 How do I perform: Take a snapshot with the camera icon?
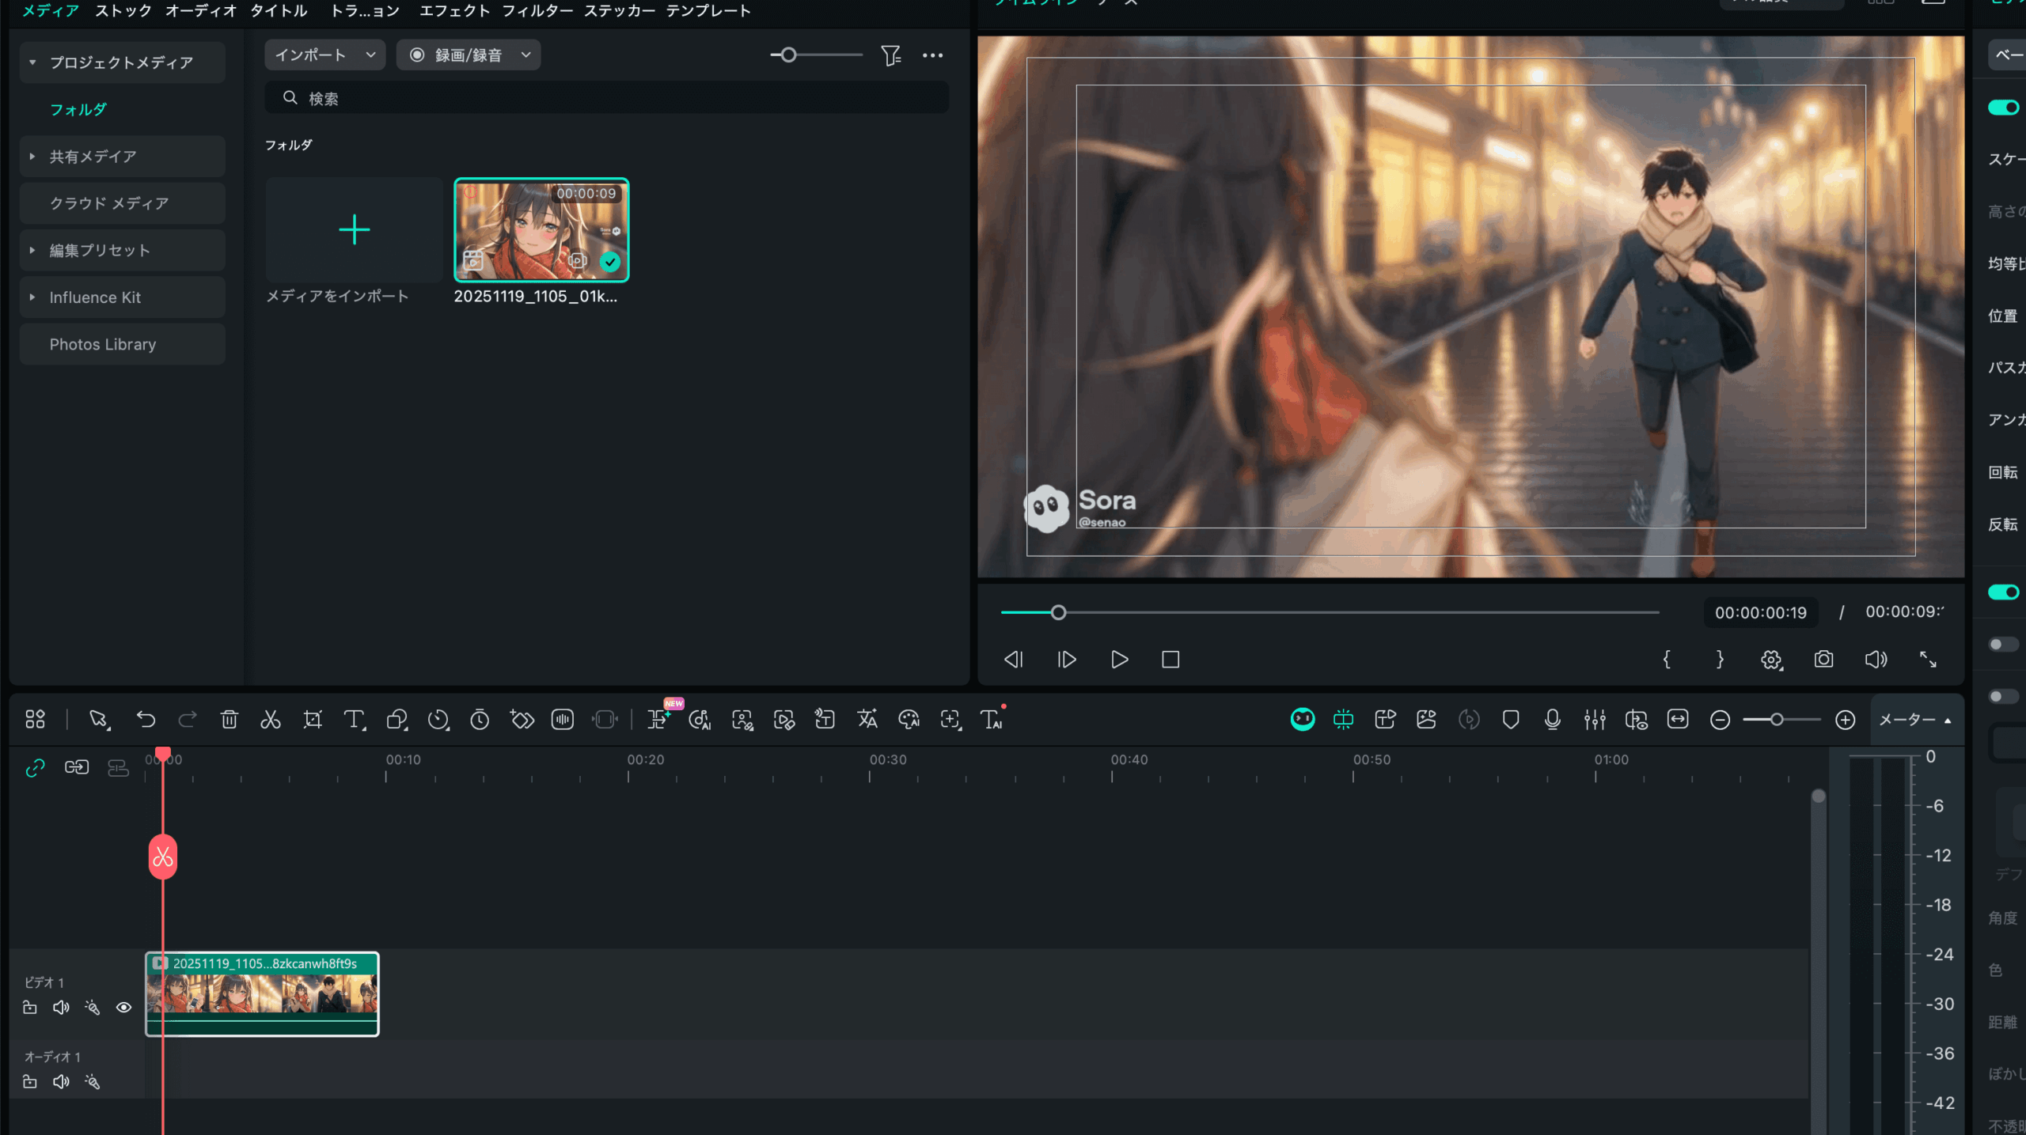tap(1823, 660)
